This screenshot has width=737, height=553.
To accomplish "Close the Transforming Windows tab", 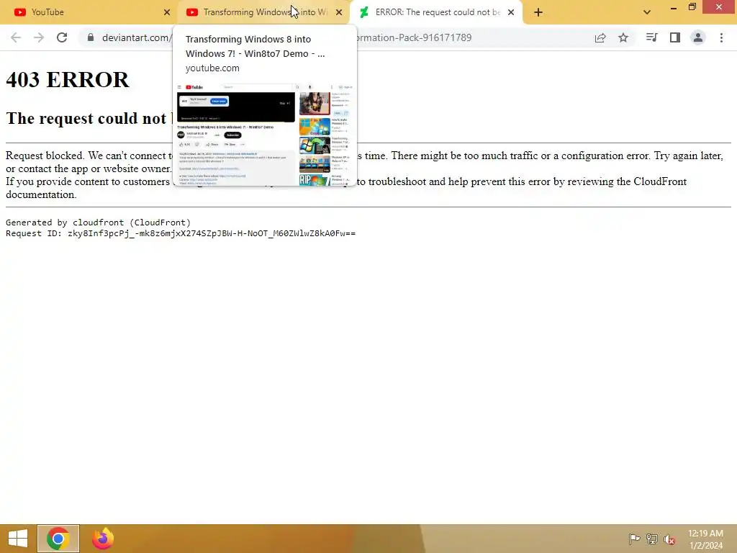I will (339, 12).
